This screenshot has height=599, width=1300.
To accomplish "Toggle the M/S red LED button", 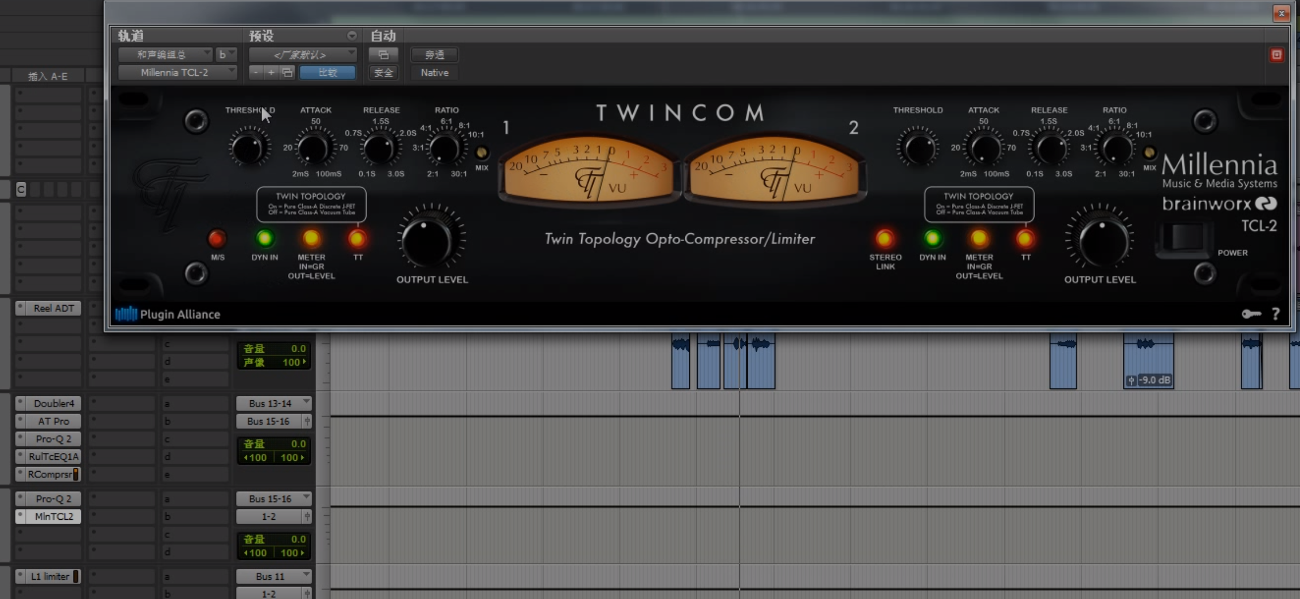I will 217,239.
